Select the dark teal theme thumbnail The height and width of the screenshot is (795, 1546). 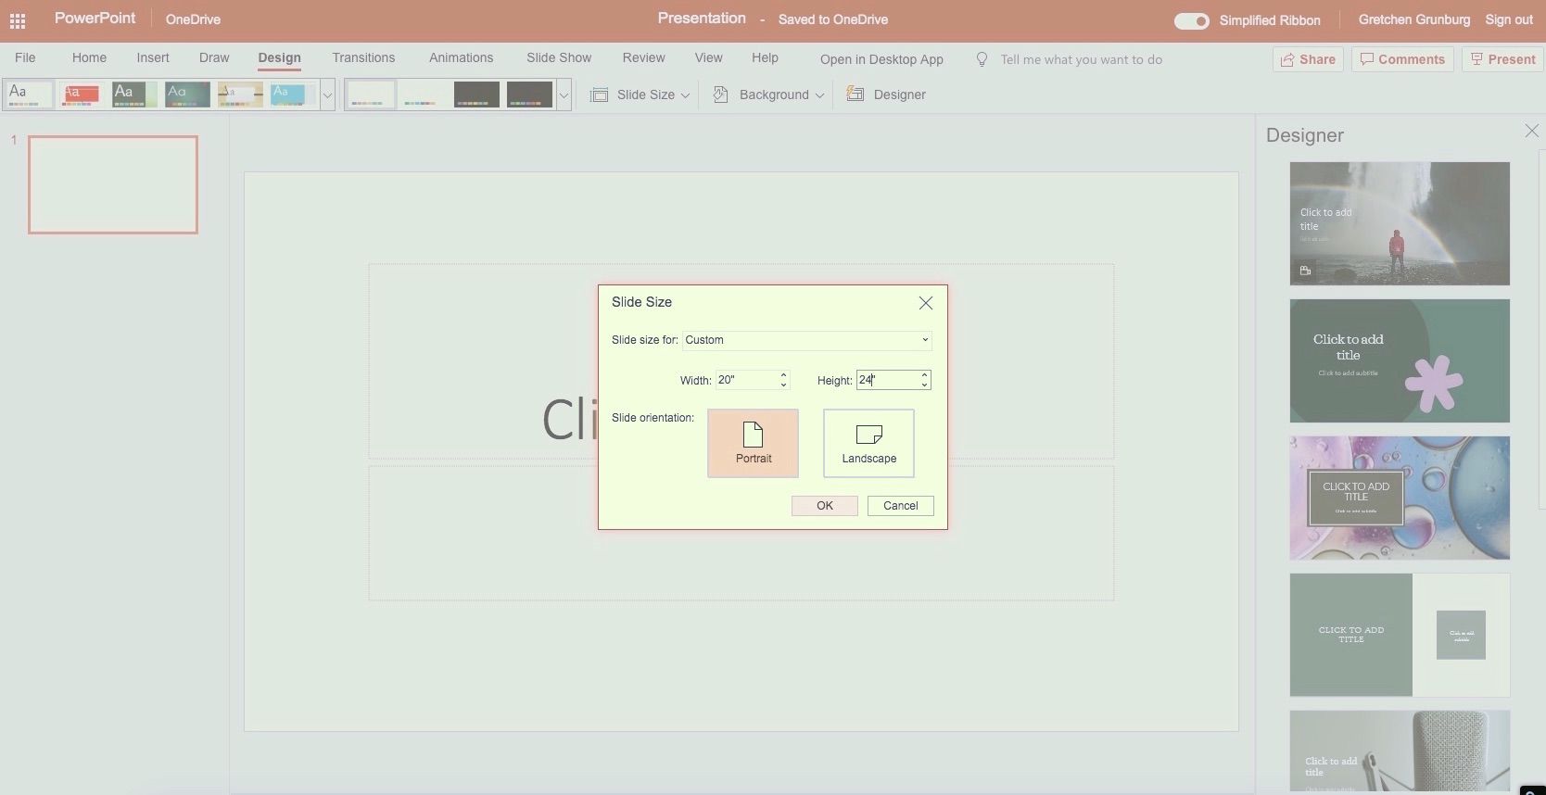[187, 95]
